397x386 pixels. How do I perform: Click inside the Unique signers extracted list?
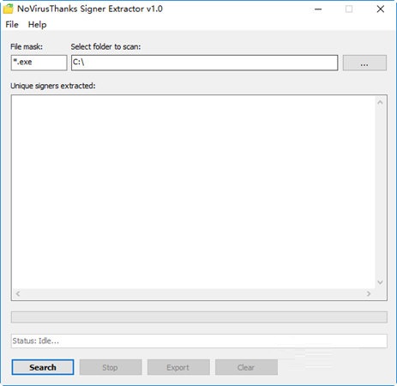click(193, 192)
